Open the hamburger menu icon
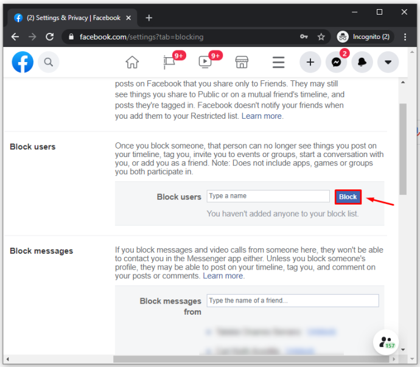Image resolution: width=420 pixels, height=367 pixels. coord(278,62)
